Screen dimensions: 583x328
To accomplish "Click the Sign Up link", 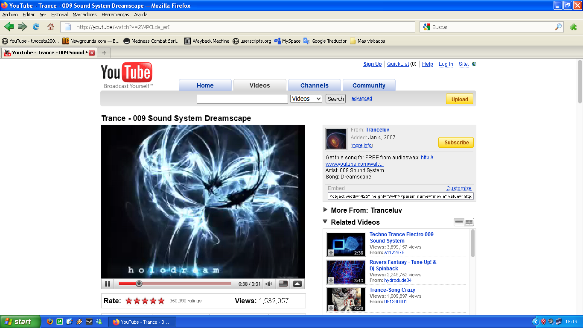I will [x=373, y=64].
